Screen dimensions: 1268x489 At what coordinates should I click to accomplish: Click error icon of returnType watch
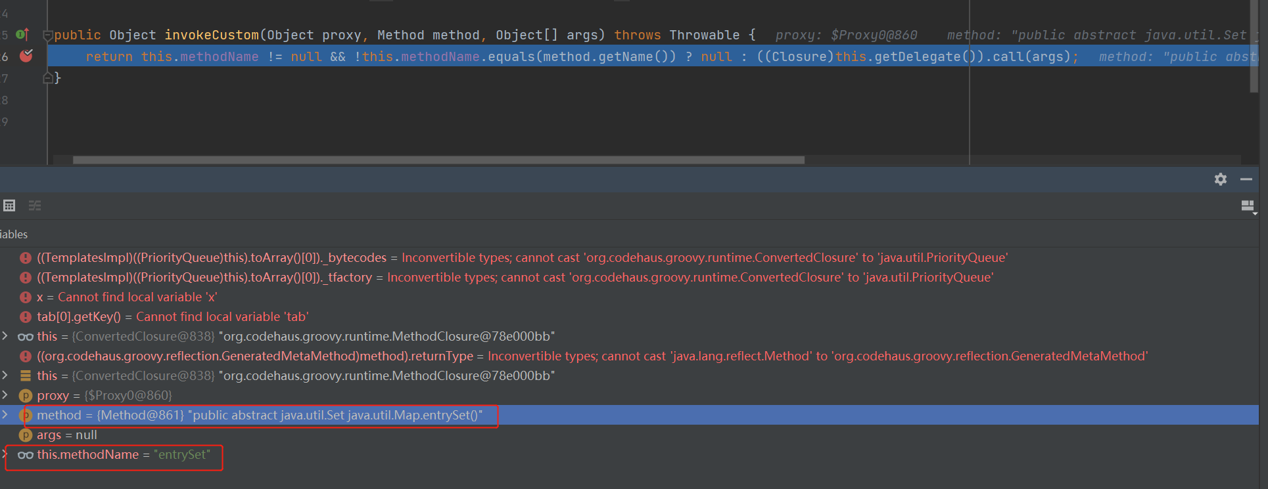click(26, 356)
